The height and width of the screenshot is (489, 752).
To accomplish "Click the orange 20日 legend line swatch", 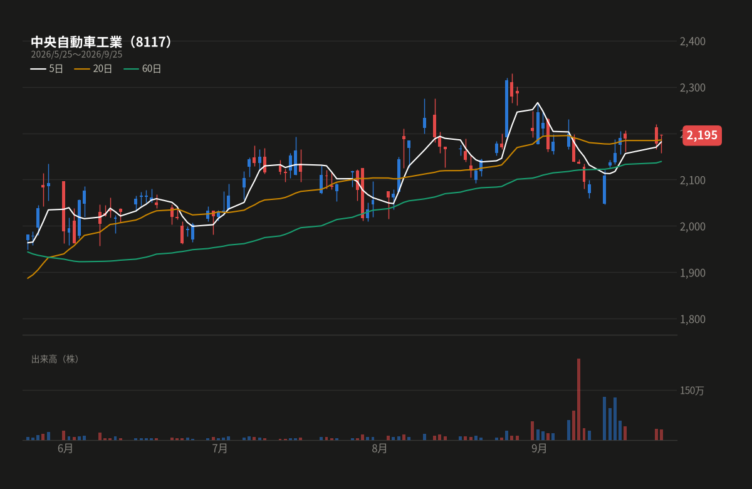I will [82, 69].
